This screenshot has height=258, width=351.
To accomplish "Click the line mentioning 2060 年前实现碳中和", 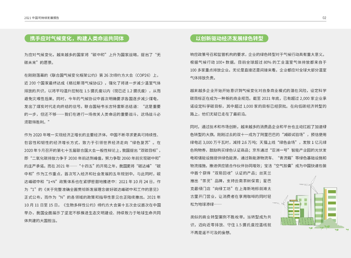I will [x=93, y=158].
